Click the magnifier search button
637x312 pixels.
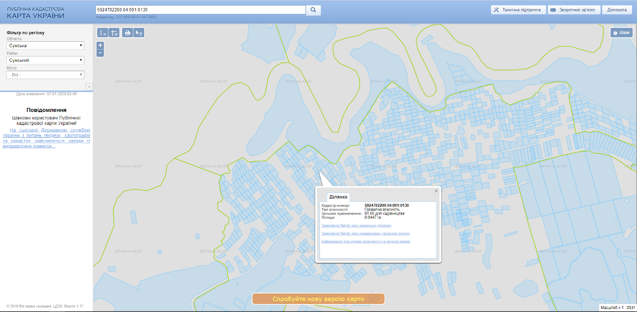(x=314, y=10)
